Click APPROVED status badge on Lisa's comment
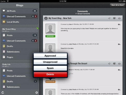The image size is (126, 95). point(50,36)
